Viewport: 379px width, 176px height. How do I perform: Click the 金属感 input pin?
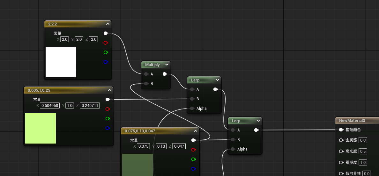[341, 140]
